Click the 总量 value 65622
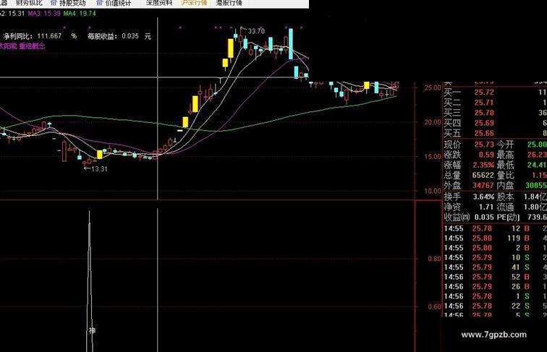 (483, 175)
